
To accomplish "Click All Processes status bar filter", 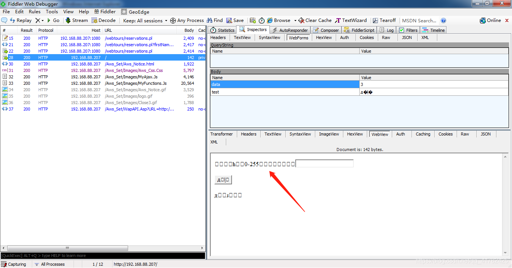I will point(50,264).
